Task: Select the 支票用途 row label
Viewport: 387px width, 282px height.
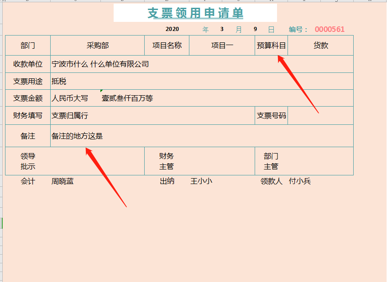Action: pyautogui.click(x=26, y=81)
